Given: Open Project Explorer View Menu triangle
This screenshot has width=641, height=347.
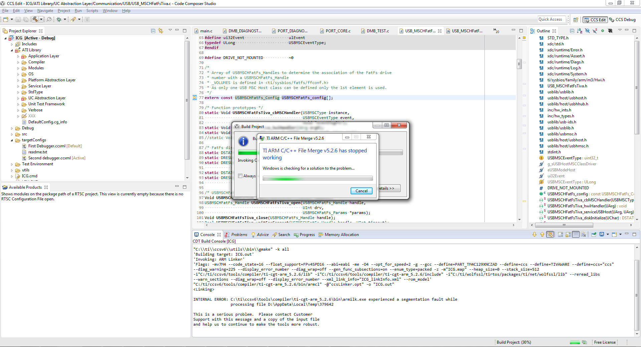Looking at the screenshot, I should click(170, 30).
